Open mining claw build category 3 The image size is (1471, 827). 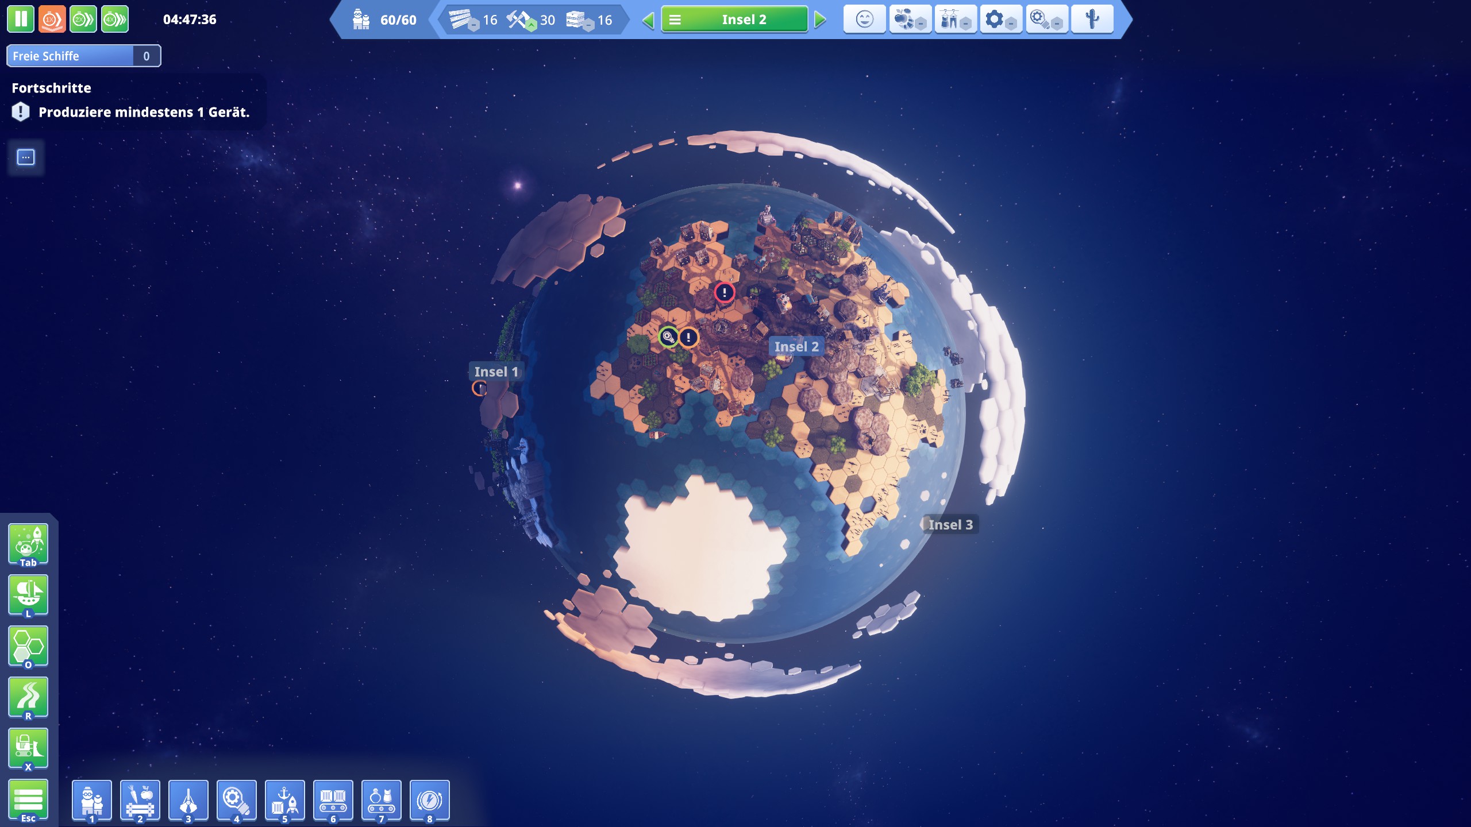click(x=188, y=801)
